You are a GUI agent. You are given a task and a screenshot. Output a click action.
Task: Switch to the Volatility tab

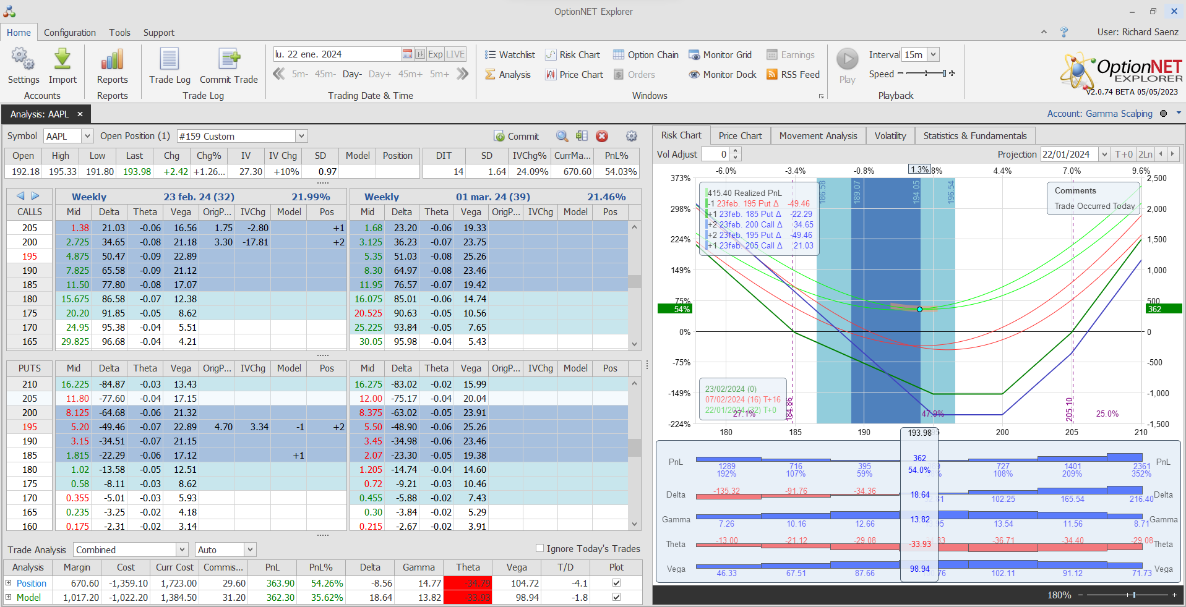[890, 136]
